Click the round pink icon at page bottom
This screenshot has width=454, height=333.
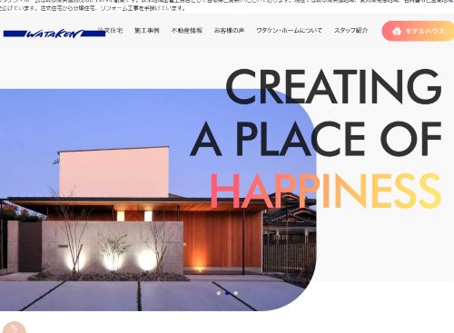coord(15,328)
